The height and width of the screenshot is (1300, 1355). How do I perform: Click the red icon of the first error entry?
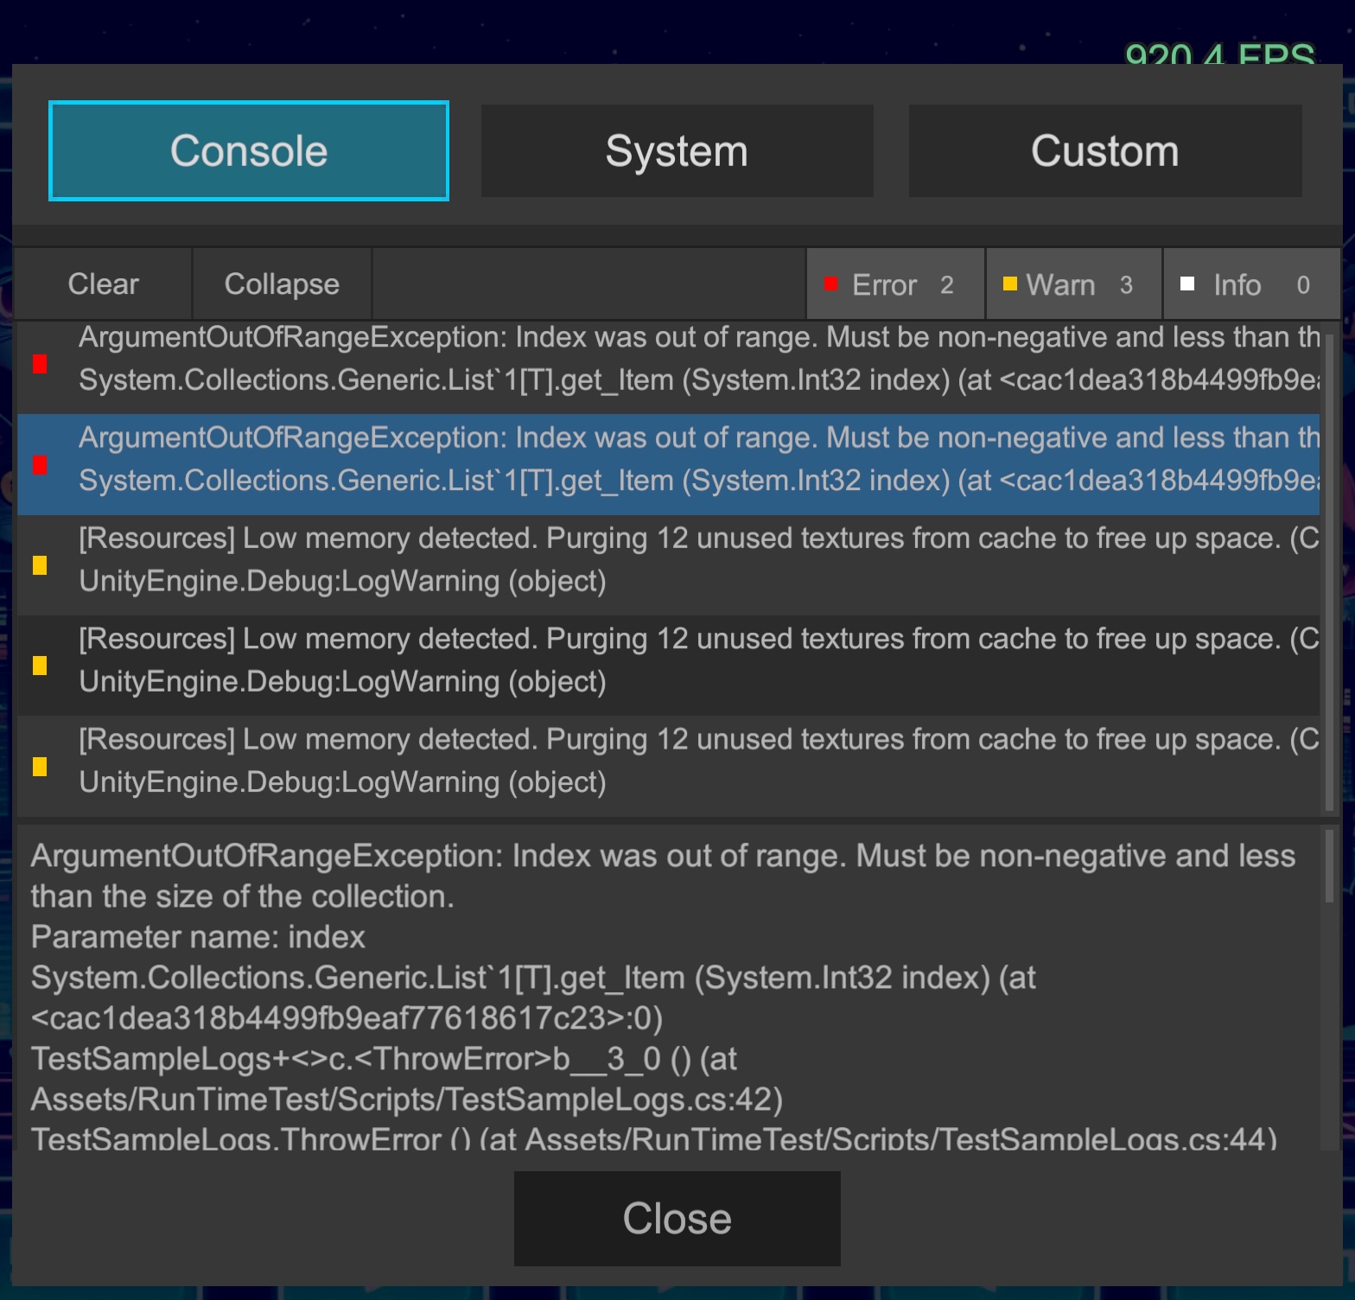pos(40,364)
